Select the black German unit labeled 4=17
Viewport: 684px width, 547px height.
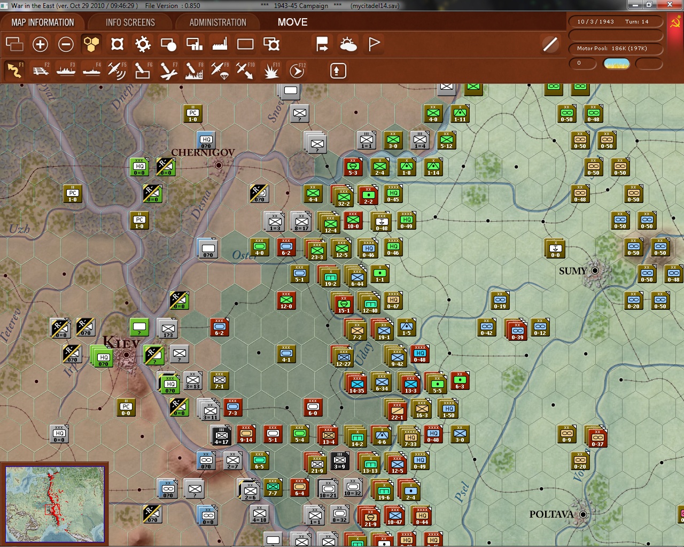tap(221, 435)
